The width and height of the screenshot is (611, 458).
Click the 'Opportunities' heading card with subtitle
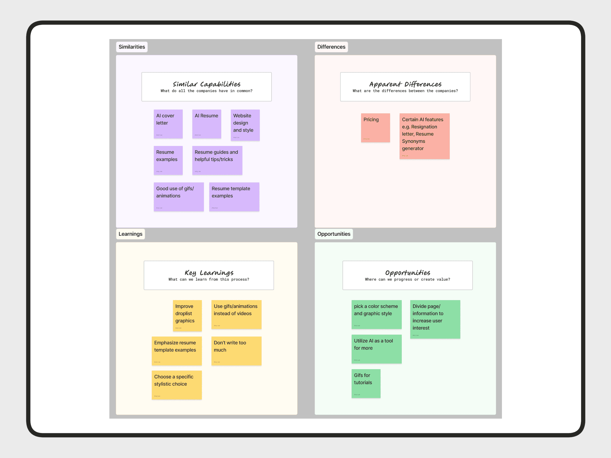pos(408,275)
